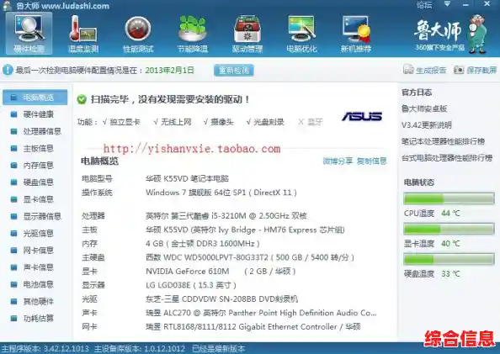Click 已经是最新版本 in the status bar
The image size is (500, 354).
[218, 349]
